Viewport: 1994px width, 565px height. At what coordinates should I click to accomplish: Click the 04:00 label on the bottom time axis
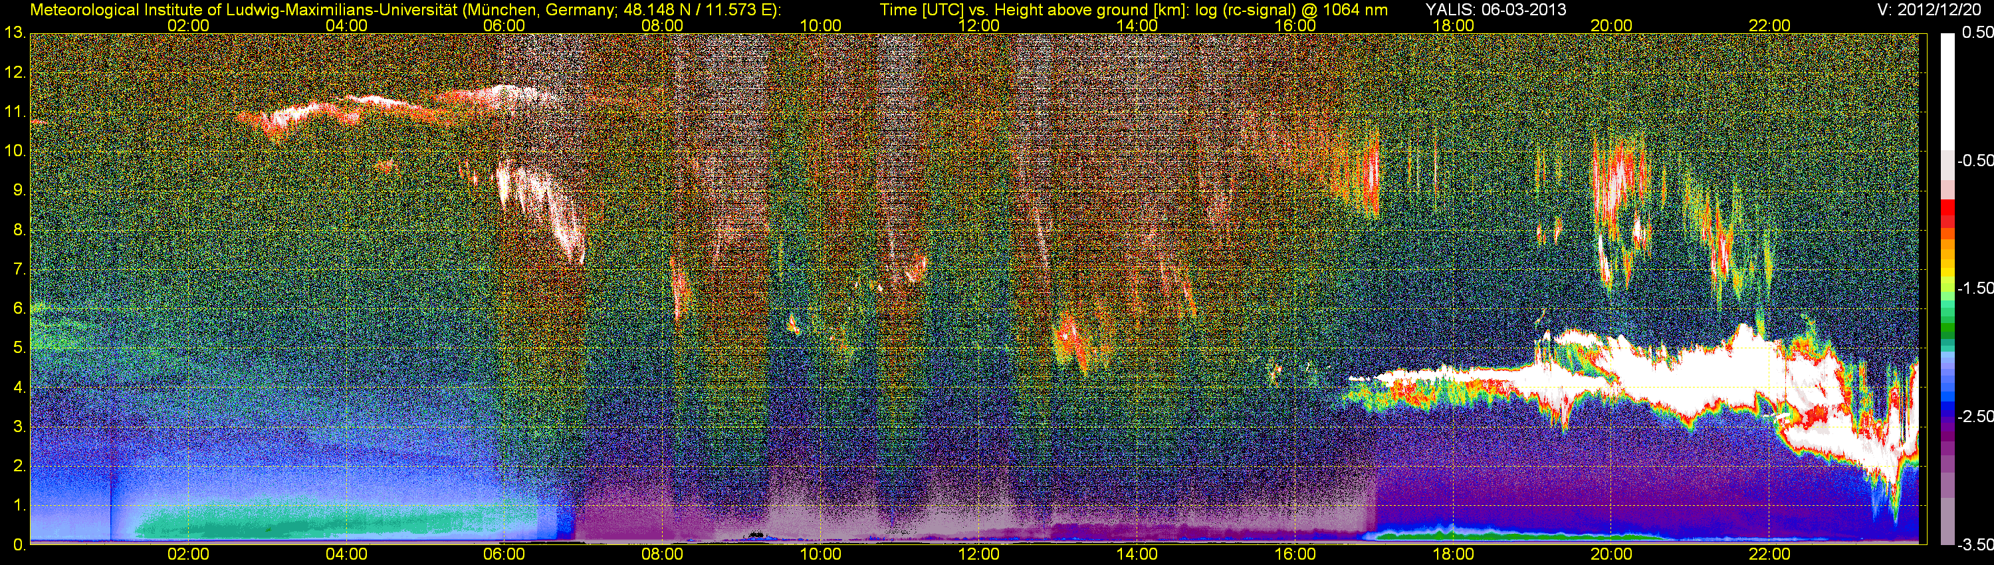(x=346, y=554)
